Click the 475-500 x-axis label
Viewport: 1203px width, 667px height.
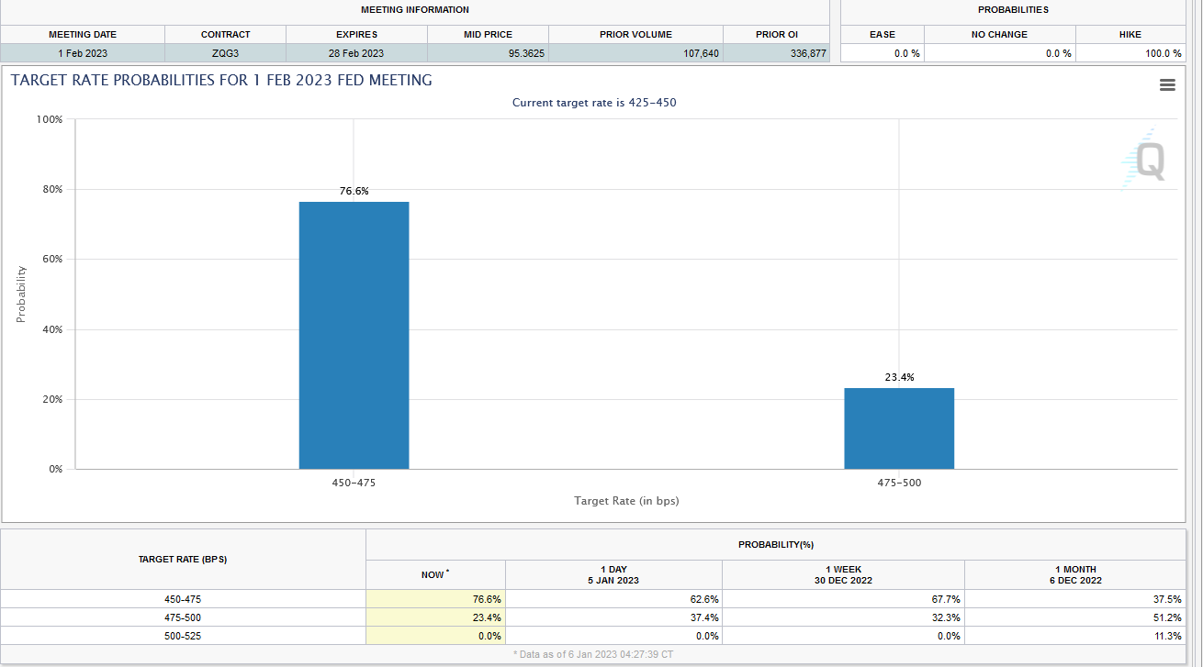point(899,483)
